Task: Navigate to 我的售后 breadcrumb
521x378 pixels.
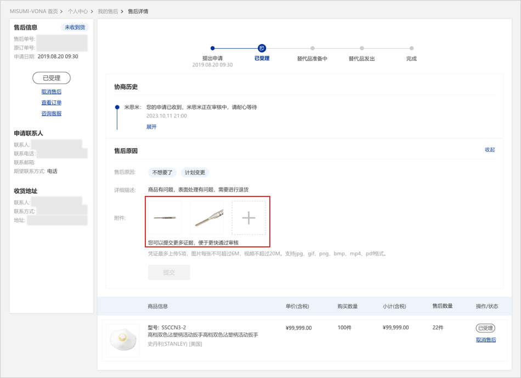Action: tap(107, 11)
